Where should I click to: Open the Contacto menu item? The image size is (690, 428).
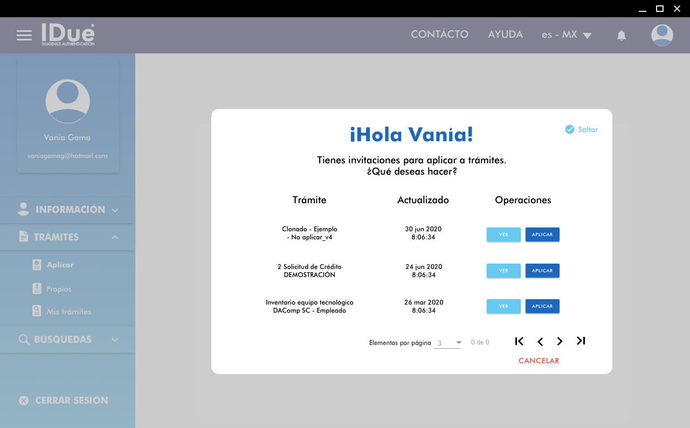(439, 34)
